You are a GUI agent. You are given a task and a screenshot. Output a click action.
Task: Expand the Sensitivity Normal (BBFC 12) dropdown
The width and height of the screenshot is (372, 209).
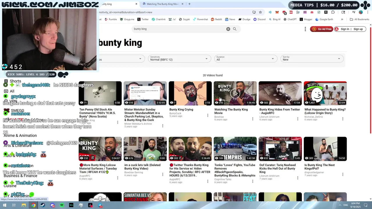point(179,59)
